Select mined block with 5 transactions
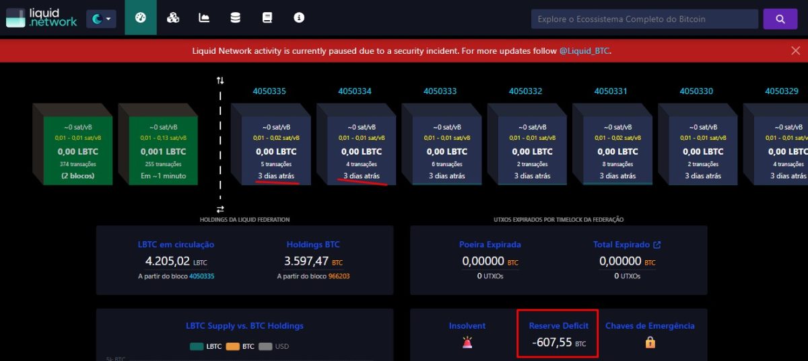 pyautogui.click(x=276, y=149)
